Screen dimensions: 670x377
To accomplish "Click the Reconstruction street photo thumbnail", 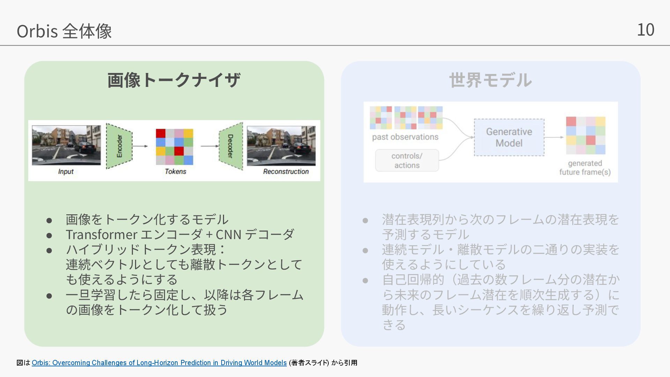I will click(x=281, y=146).
